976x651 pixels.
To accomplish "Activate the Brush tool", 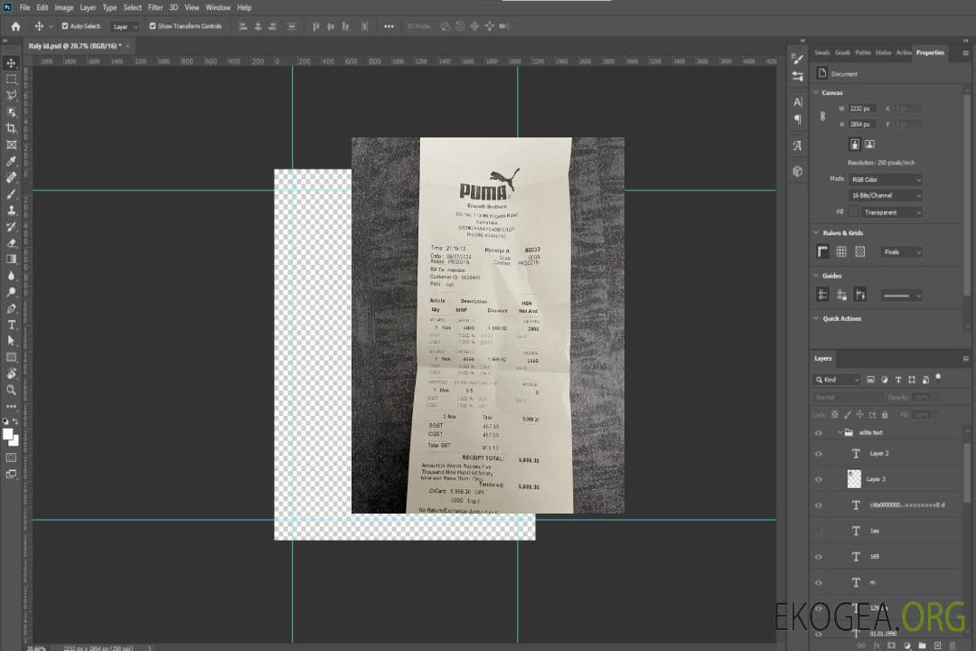I will [11, 193].
